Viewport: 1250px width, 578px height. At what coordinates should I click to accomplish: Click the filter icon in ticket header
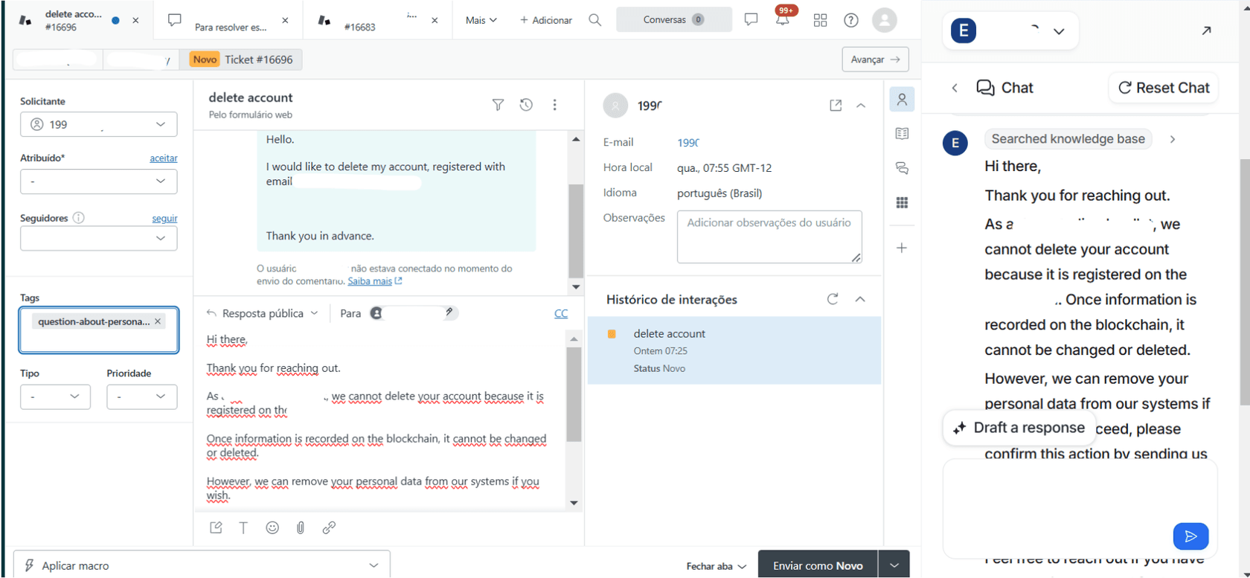[x=498, y=105]
